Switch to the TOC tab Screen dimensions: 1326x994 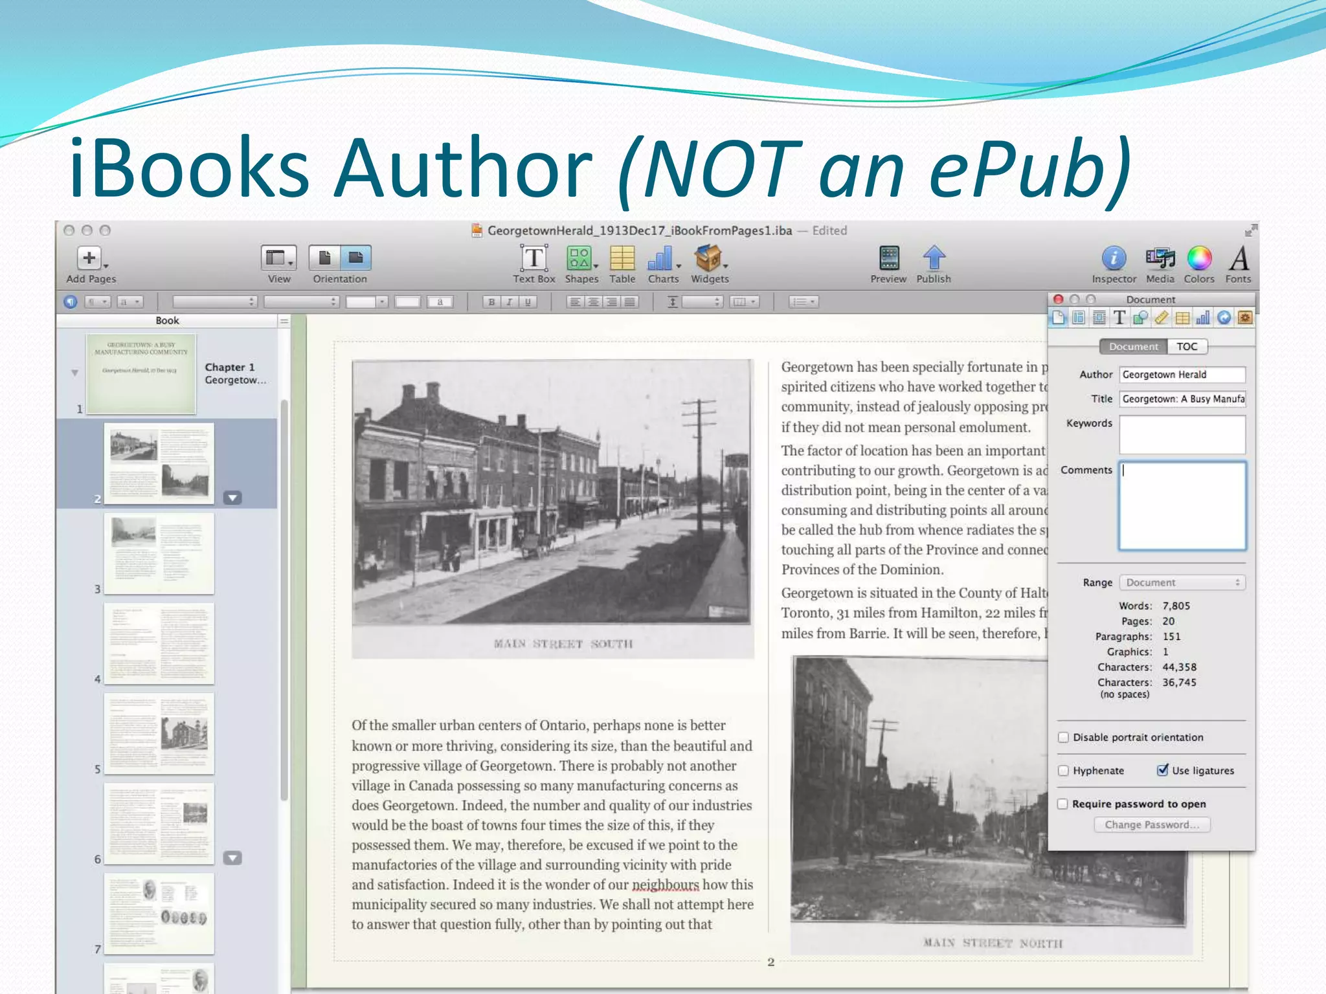coord(1187,346)
